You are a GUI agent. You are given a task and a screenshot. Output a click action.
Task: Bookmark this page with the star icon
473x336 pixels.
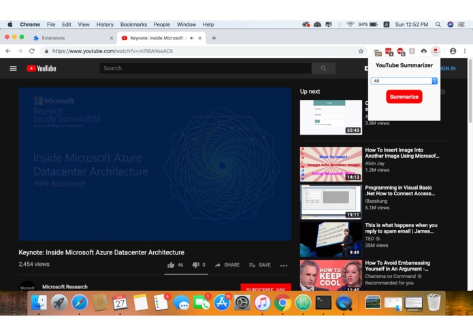pos(361,51)
